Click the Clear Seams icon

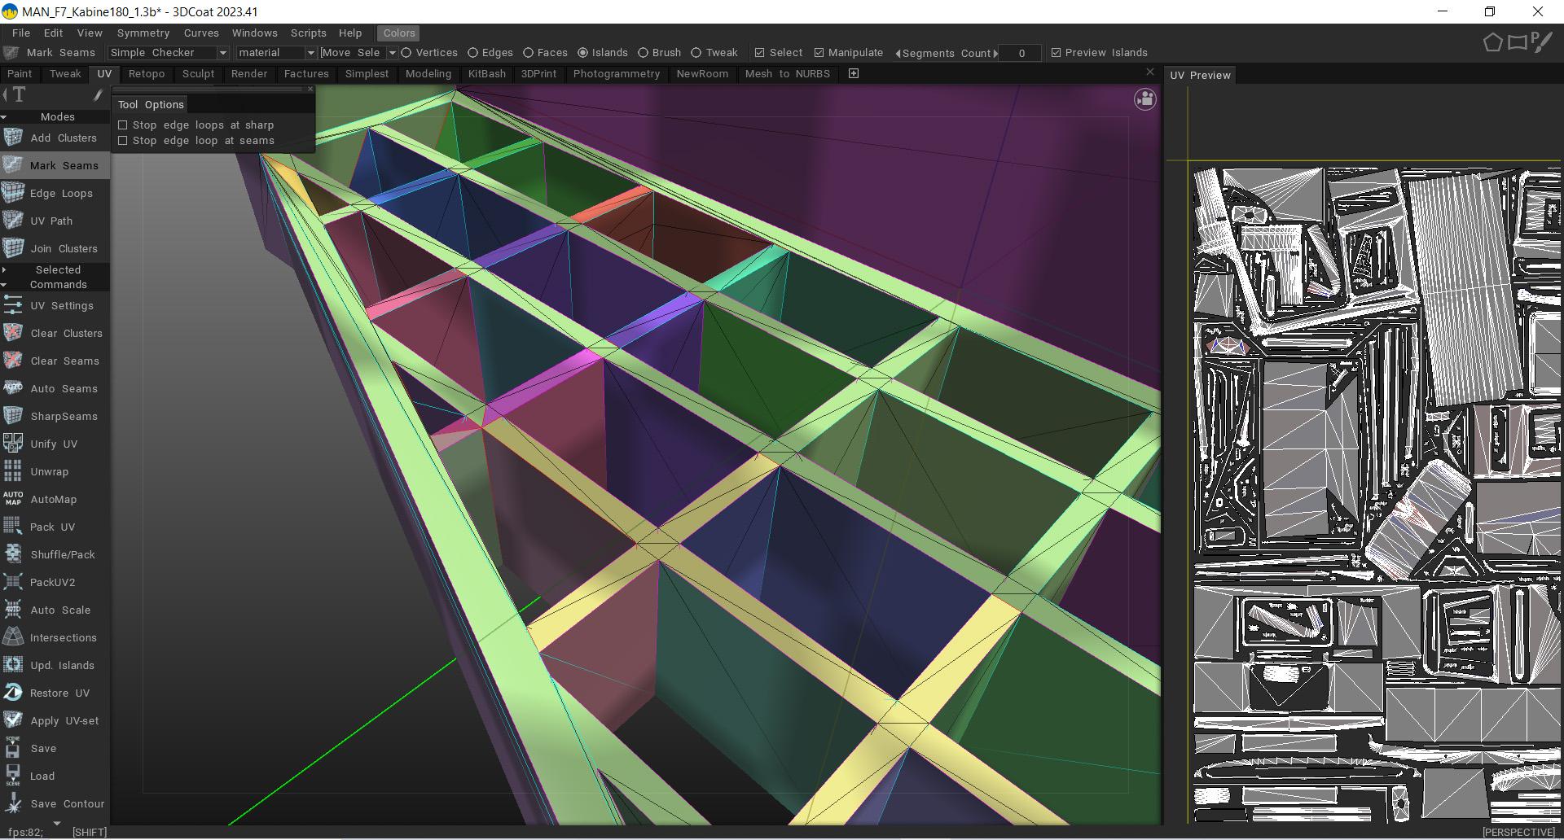tap(13, 361)
